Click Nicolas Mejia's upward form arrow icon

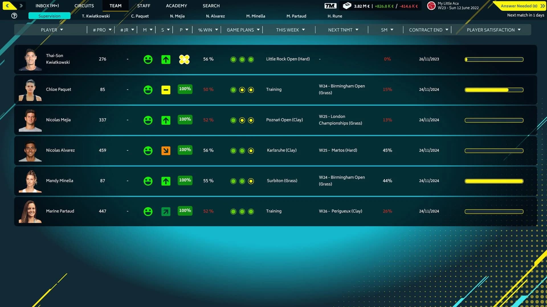[166, 120]
